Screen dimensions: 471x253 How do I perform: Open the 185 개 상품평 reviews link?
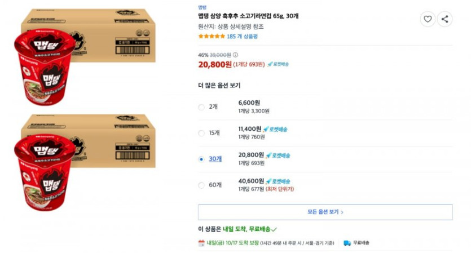(243, 37)
